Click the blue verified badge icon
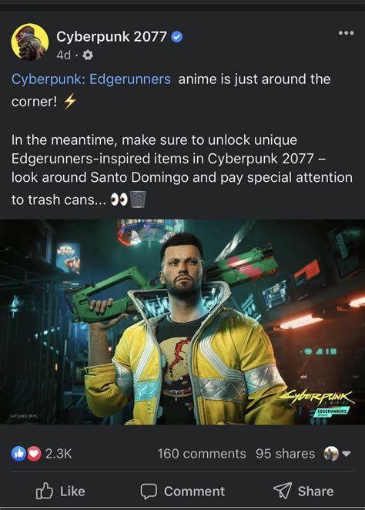The width and height of the screenshot is (365, 510). click(177, 37)
